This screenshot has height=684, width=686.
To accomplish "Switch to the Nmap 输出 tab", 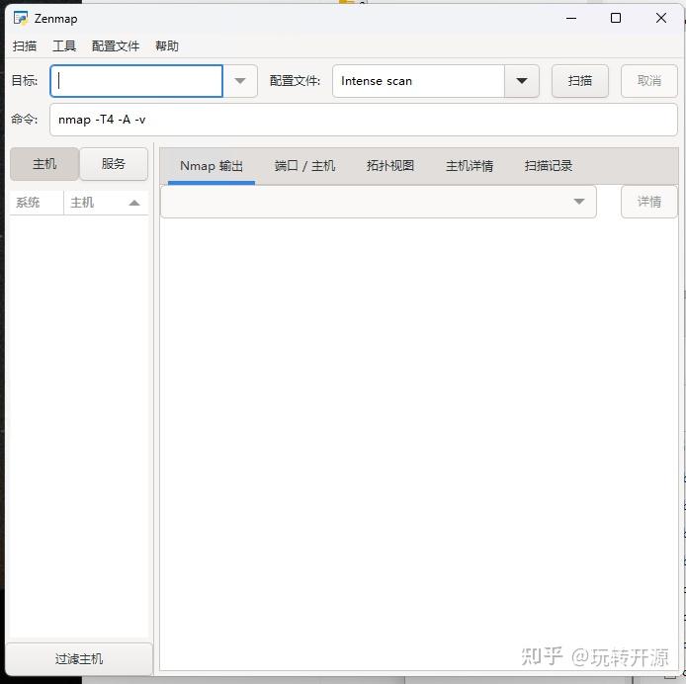I will click(212, 166).
